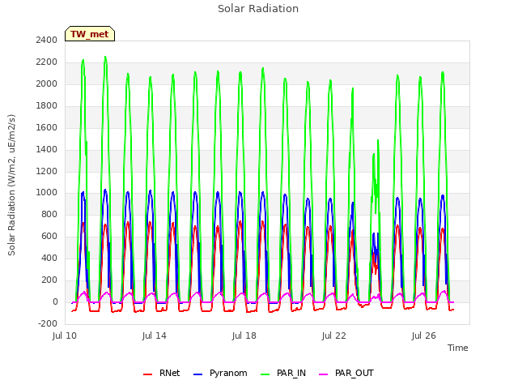Screen dimensions: 518x389
Task: Click the 2000 y-axis tick label
Action: click(47, 83)
